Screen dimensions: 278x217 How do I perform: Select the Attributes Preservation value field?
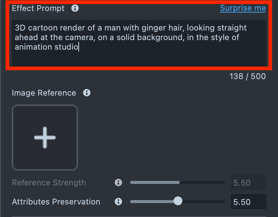point(248,202)
